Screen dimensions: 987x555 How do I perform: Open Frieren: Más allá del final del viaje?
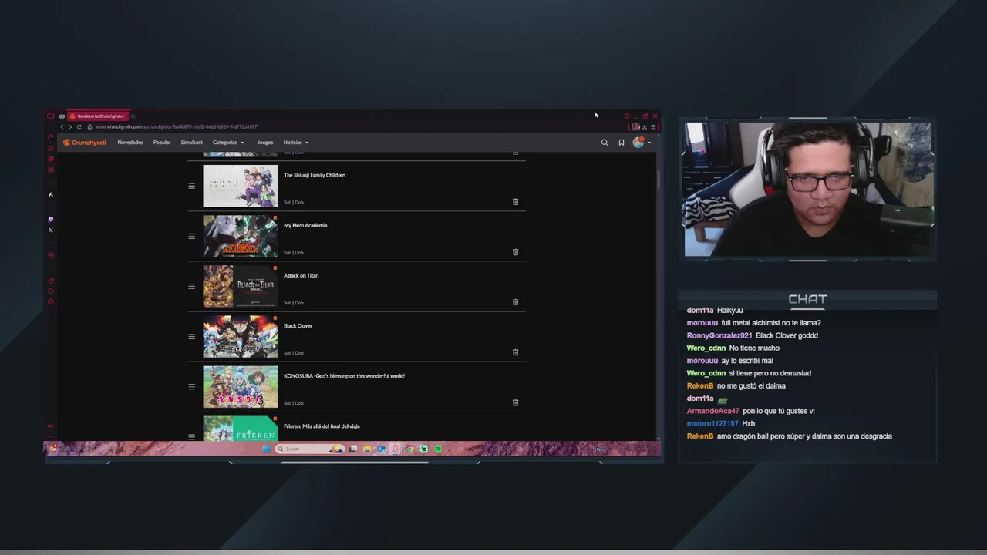pos(322,425)
